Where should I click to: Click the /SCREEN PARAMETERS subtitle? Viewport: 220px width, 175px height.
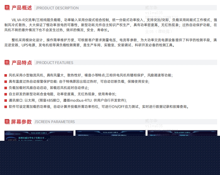(x=55, y=122)
